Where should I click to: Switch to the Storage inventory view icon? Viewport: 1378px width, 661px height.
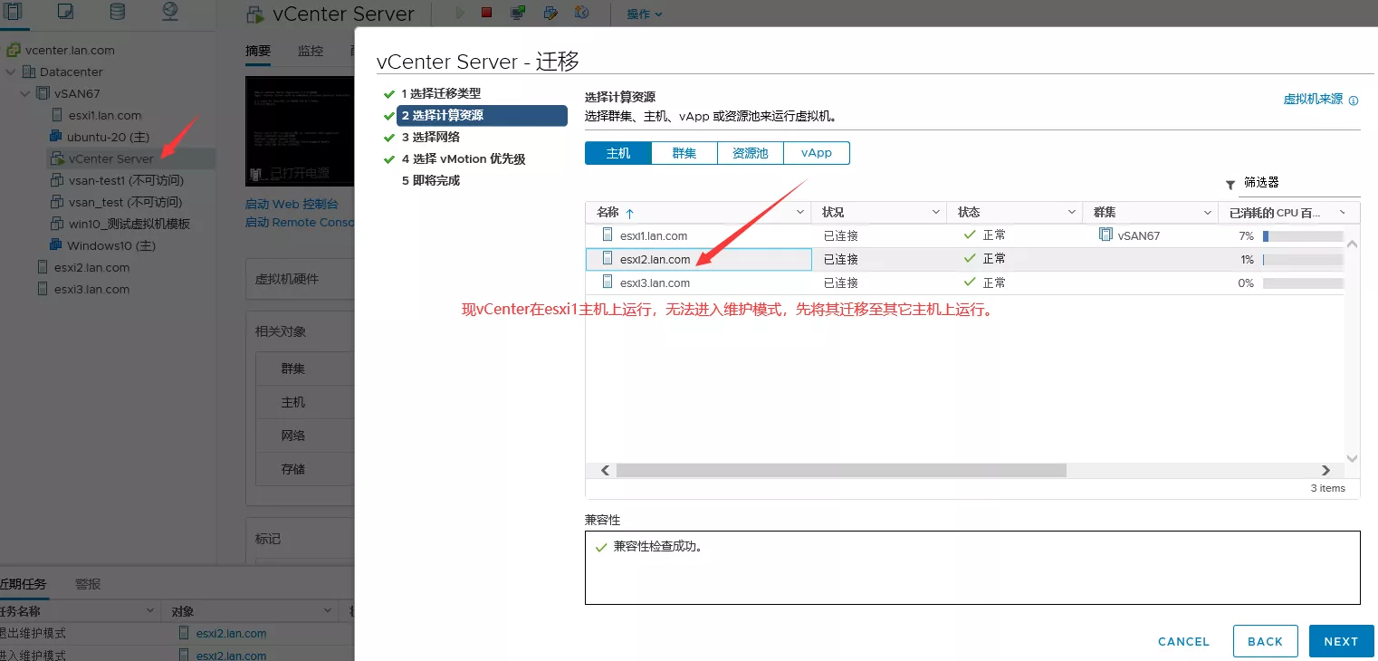pyautogui.click(x=118, y=12)
